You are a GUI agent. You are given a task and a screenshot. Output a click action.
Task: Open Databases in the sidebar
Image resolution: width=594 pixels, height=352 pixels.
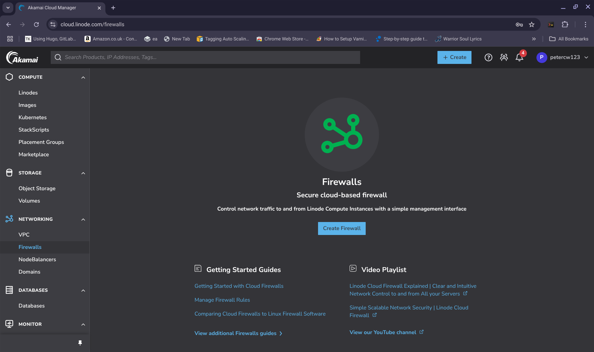(32, 306)
